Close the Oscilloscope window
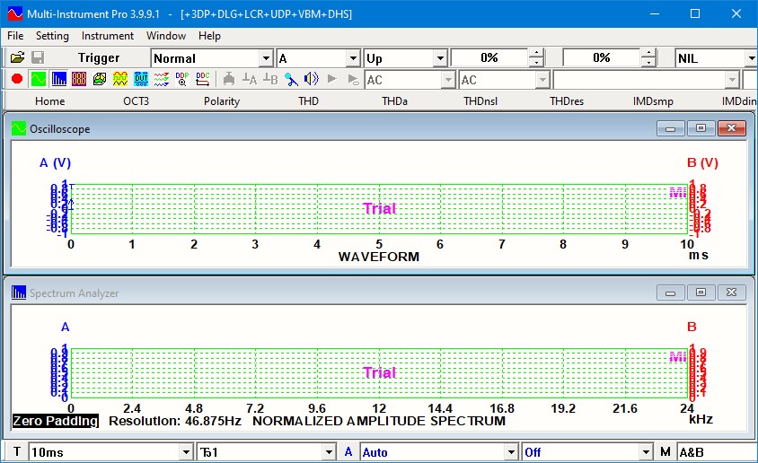The image size is (758, 463). click(731, 128)
